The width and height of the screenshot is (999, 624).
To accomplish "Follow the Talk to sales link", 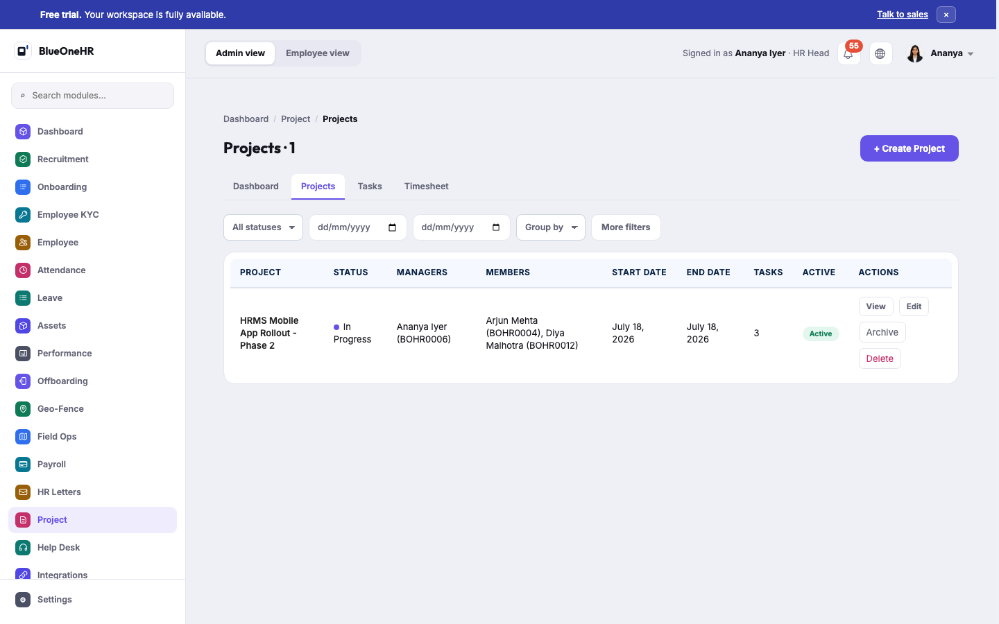I will [x=903, y=15].
